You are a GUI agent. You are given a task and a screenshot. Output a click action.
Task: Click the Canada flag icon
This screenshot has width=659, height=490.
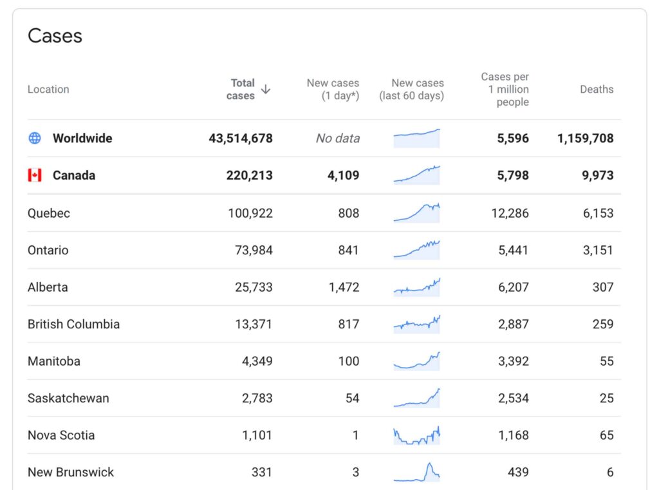[35, 175]
